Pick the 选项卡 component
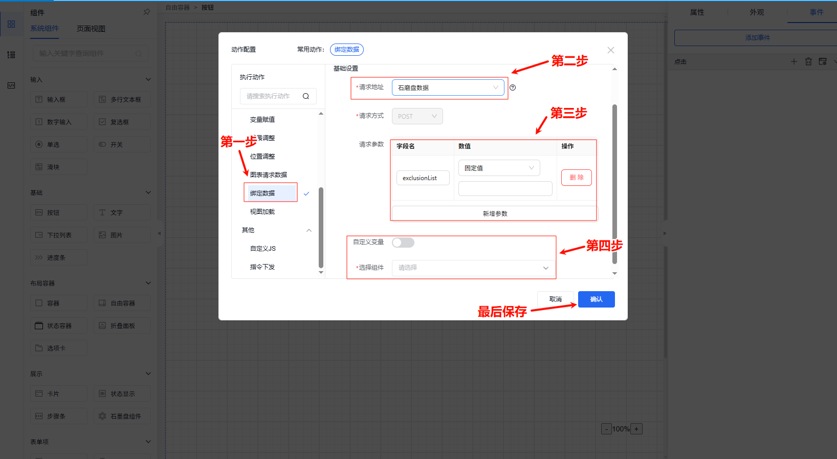This screenshot has height=459, width=837. 59,348
